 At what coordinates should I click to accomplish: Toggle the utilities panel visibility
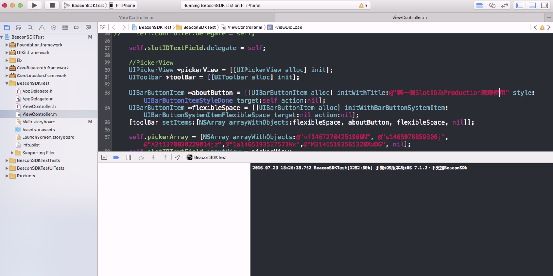pyautogui.click(x=544, y=6)
